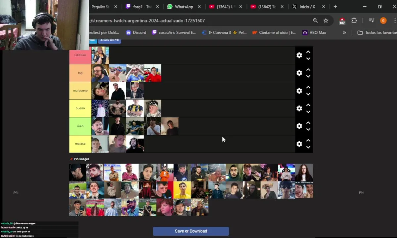Image resolution: width=397 pixels, height=238 pixels.
Task: Open the Cuevana 3 bookmark
Action: pos(224,32)
